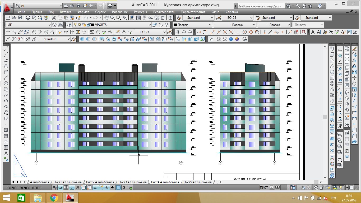
Task: Select the Aligned dimension tool
Action: click(14, 32)
